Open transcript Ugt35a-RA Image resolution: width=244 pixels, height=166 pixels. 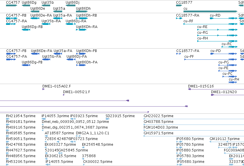coord(63,15)
